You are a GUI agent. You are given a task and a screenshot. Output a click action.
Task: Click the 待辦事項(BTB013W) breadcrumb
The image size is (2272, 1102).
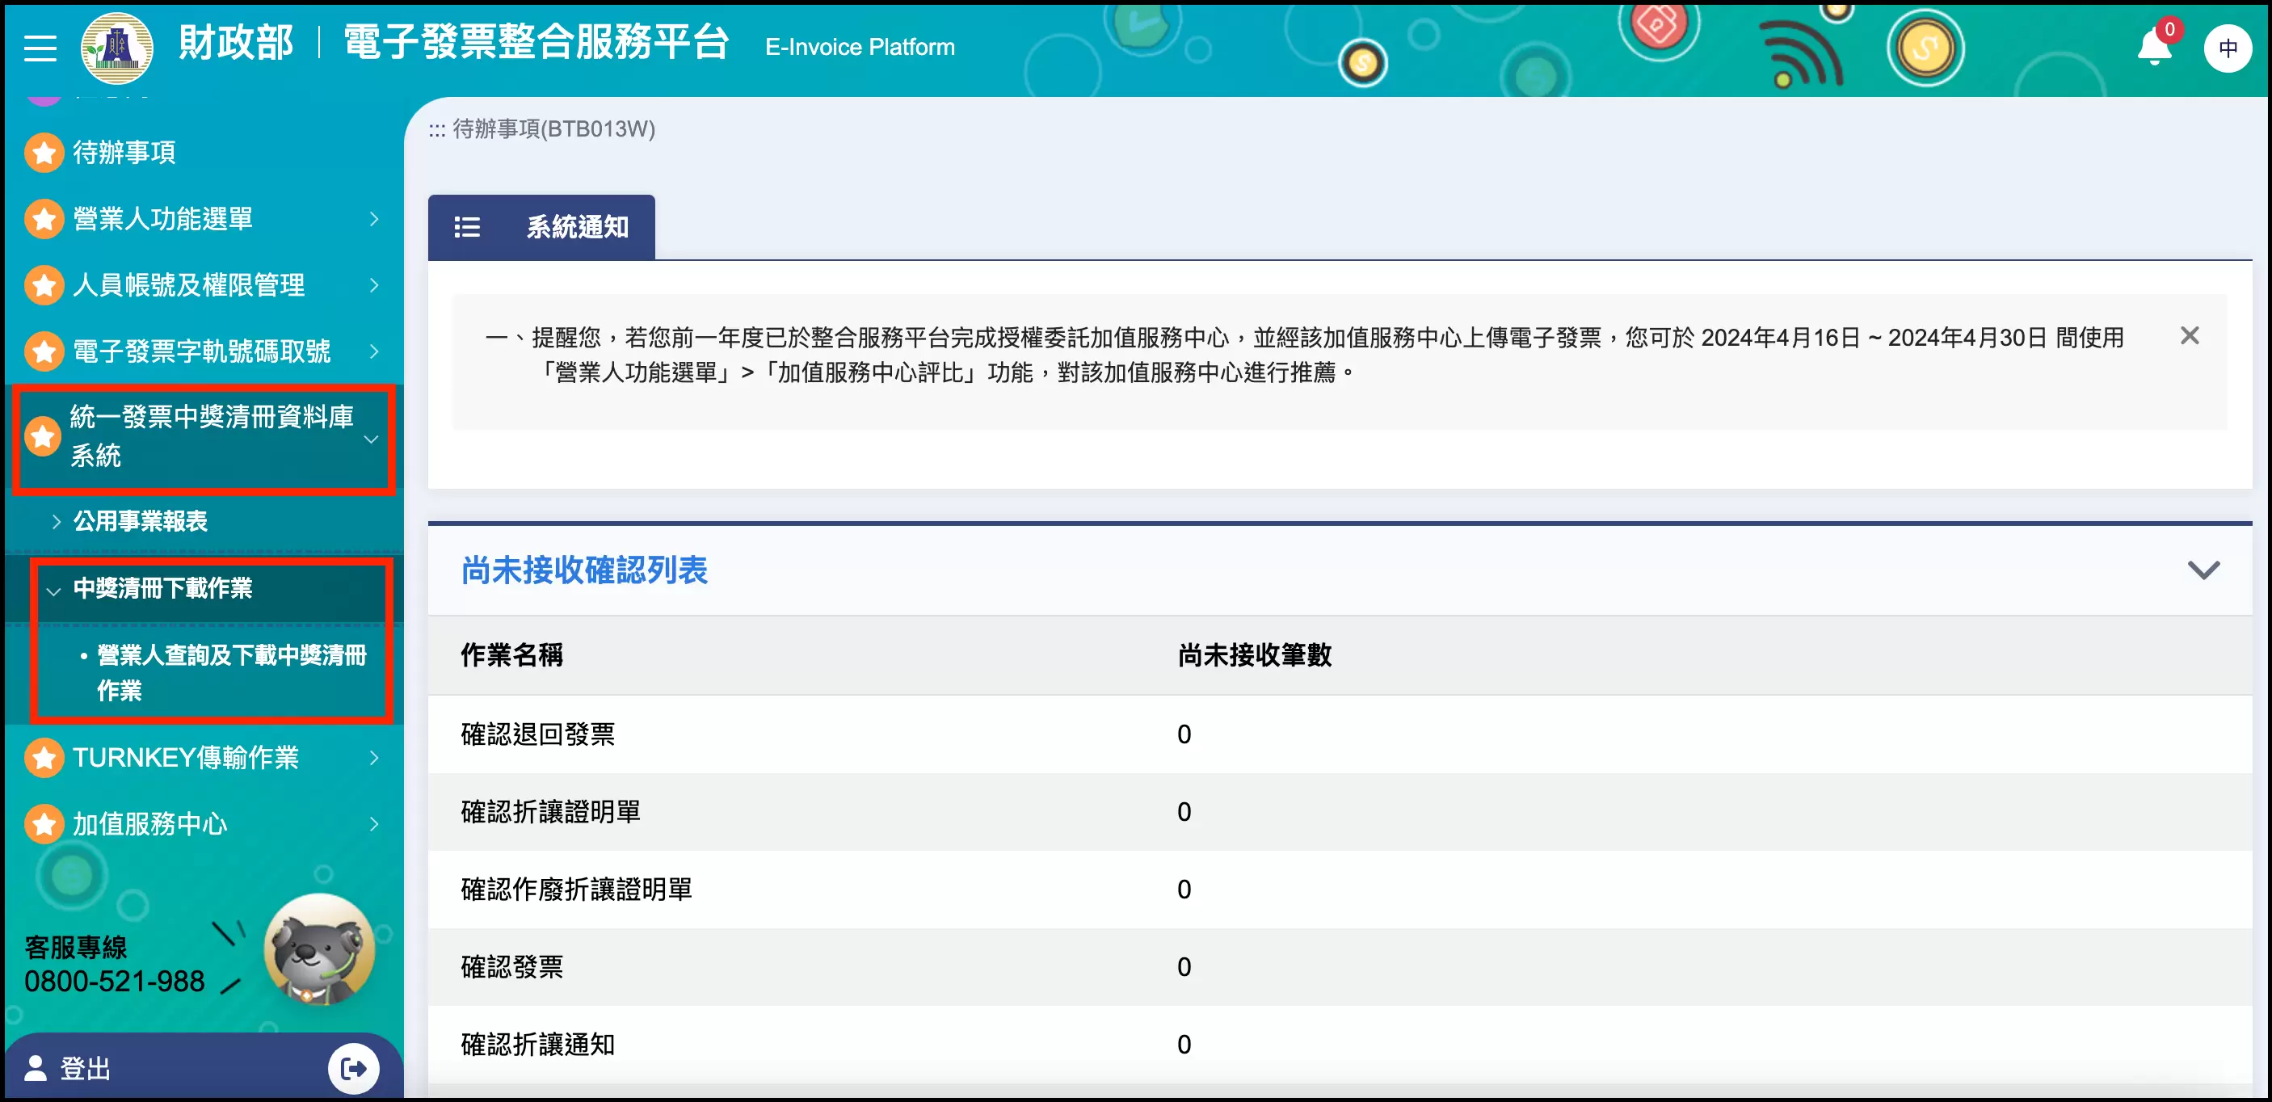pos(554,129)
